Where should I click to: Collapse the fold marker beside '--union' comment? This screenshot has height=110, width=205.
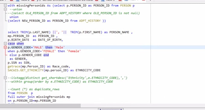click(x=5, y=9)
